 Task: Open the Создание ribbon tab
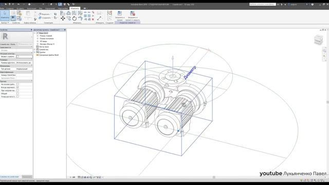(x=10, y=8)
